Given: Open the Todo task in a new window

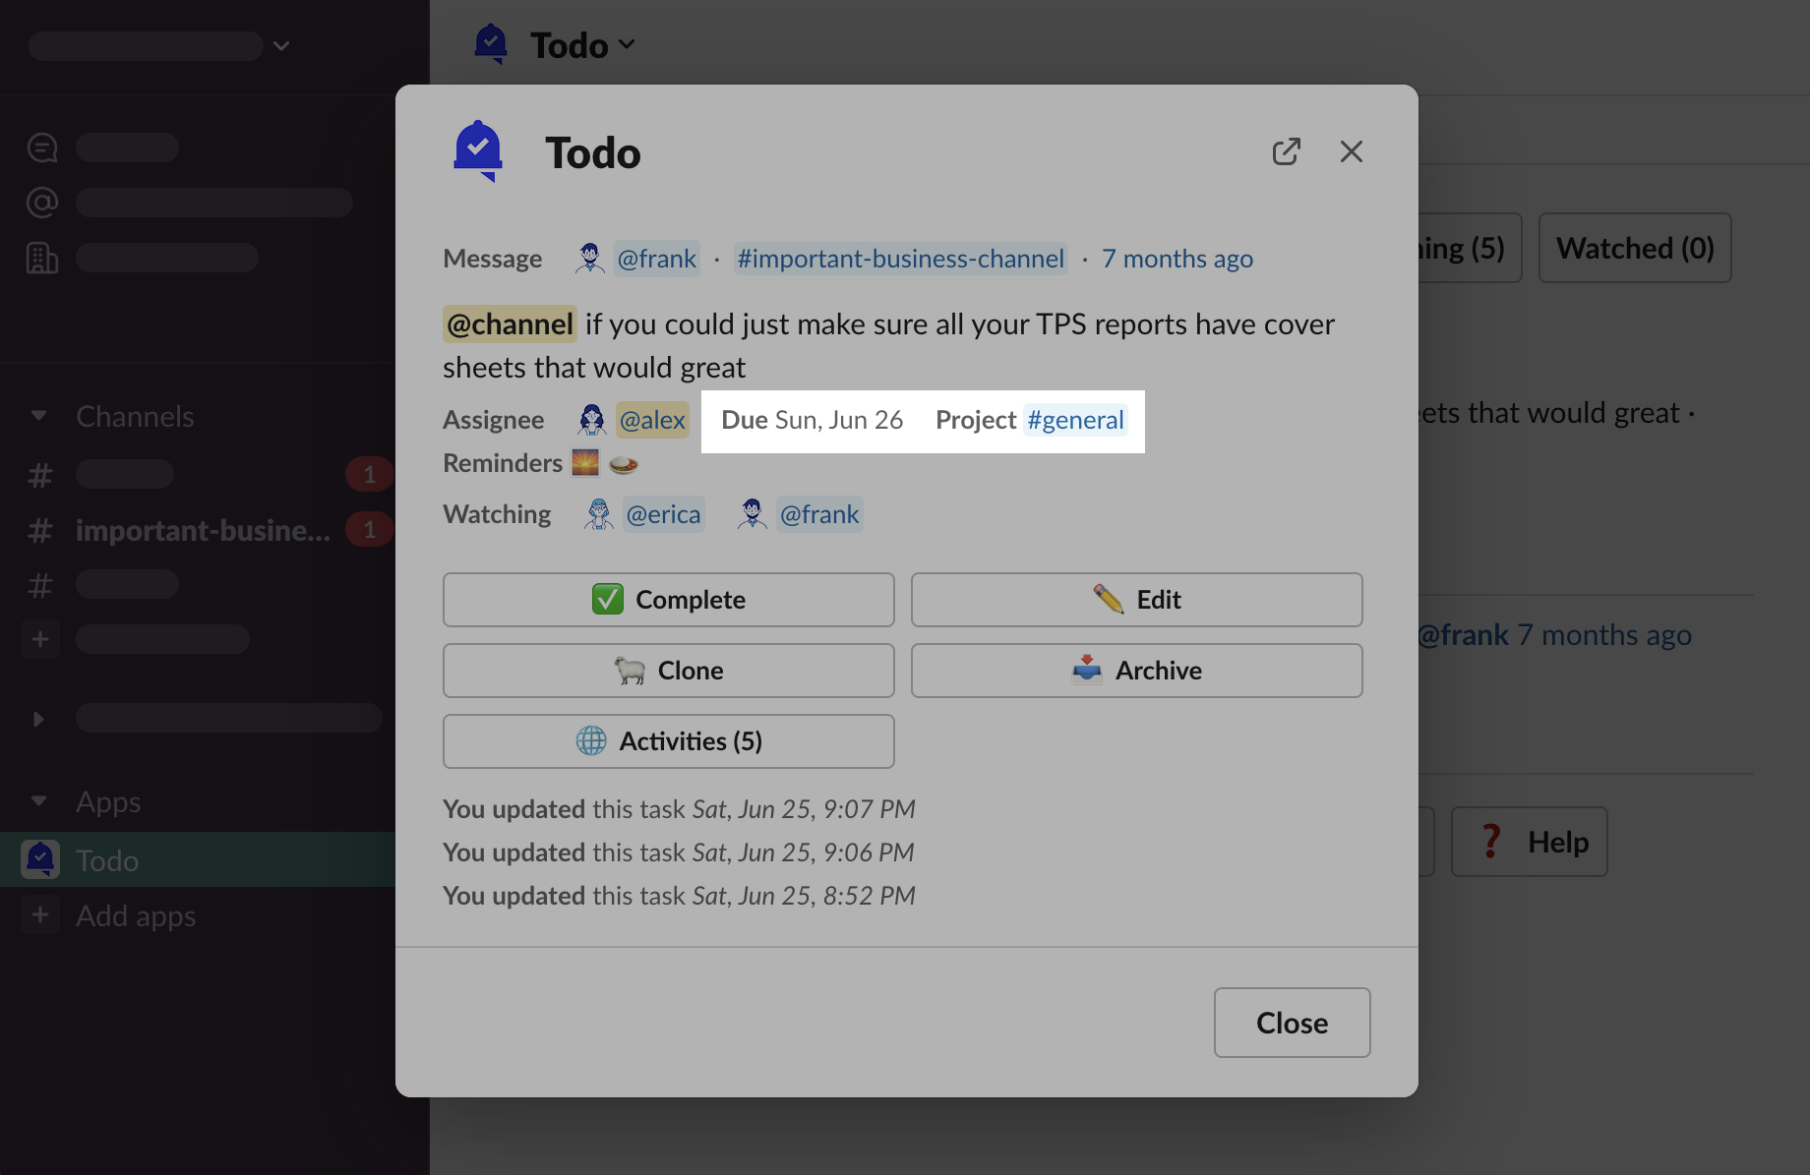Looking at the screenshot, I should (1286, 151).
